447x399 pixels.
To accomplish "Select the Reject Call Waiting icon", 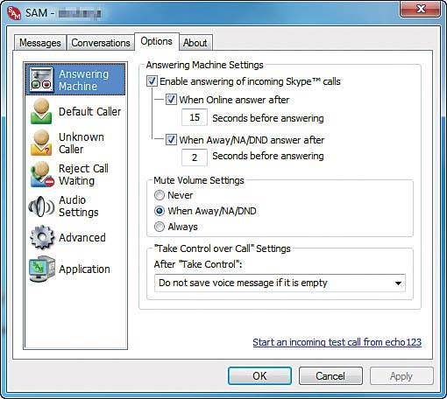I will pyautogui.click(x=42, y=174).
